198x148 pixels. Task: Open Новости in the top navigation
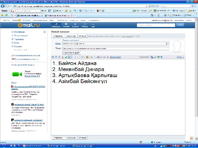[x=74, y=20]
